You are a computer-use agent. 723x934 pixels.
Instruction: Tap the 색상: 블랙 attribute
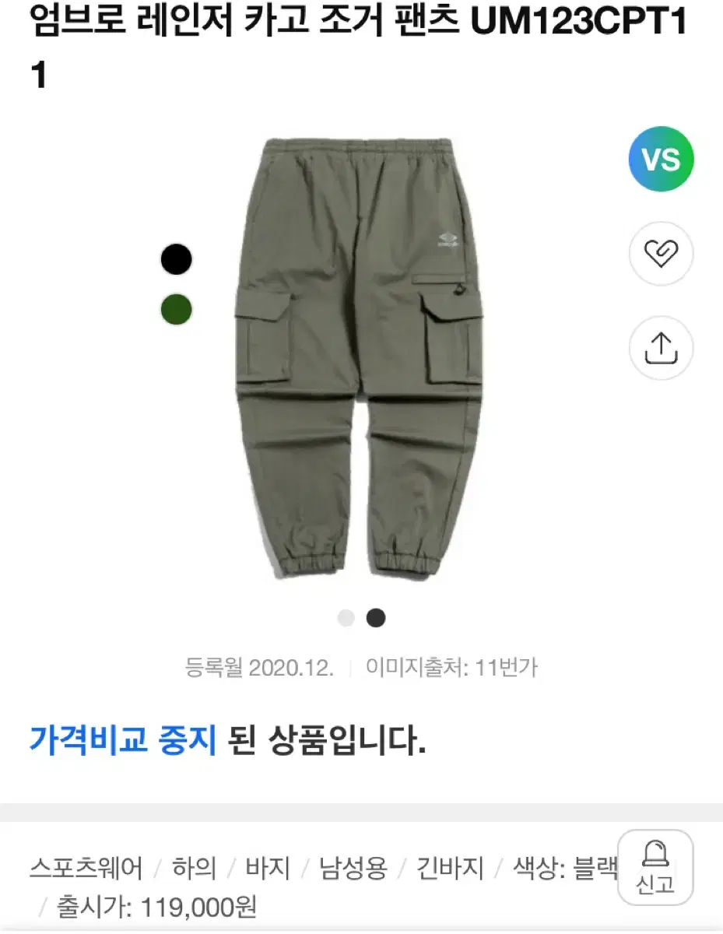(x=565, y=867)
